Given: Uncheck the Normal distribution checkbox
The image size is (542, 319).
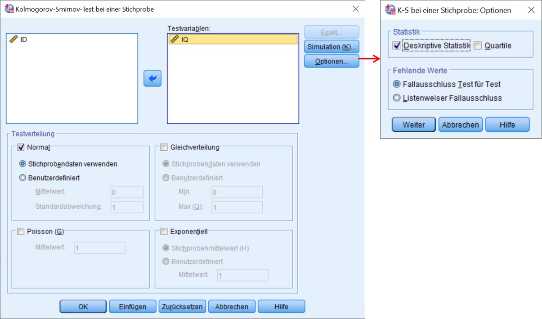Looking at the screenshot, I should 21,147.
